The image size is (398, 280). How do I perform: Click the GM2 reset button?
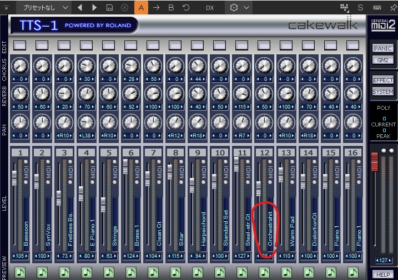click(x=383, y=60)
